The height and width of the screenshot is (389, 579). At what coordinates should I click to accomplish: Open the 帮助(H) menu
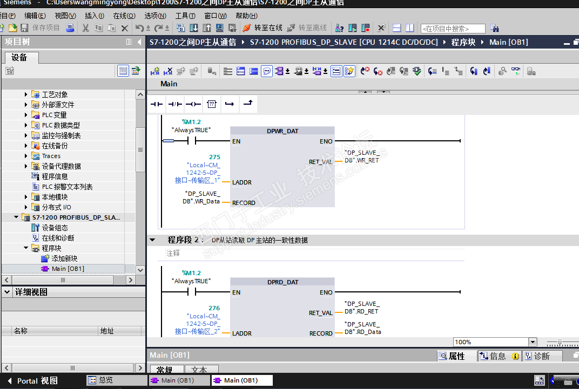(247, 16)
